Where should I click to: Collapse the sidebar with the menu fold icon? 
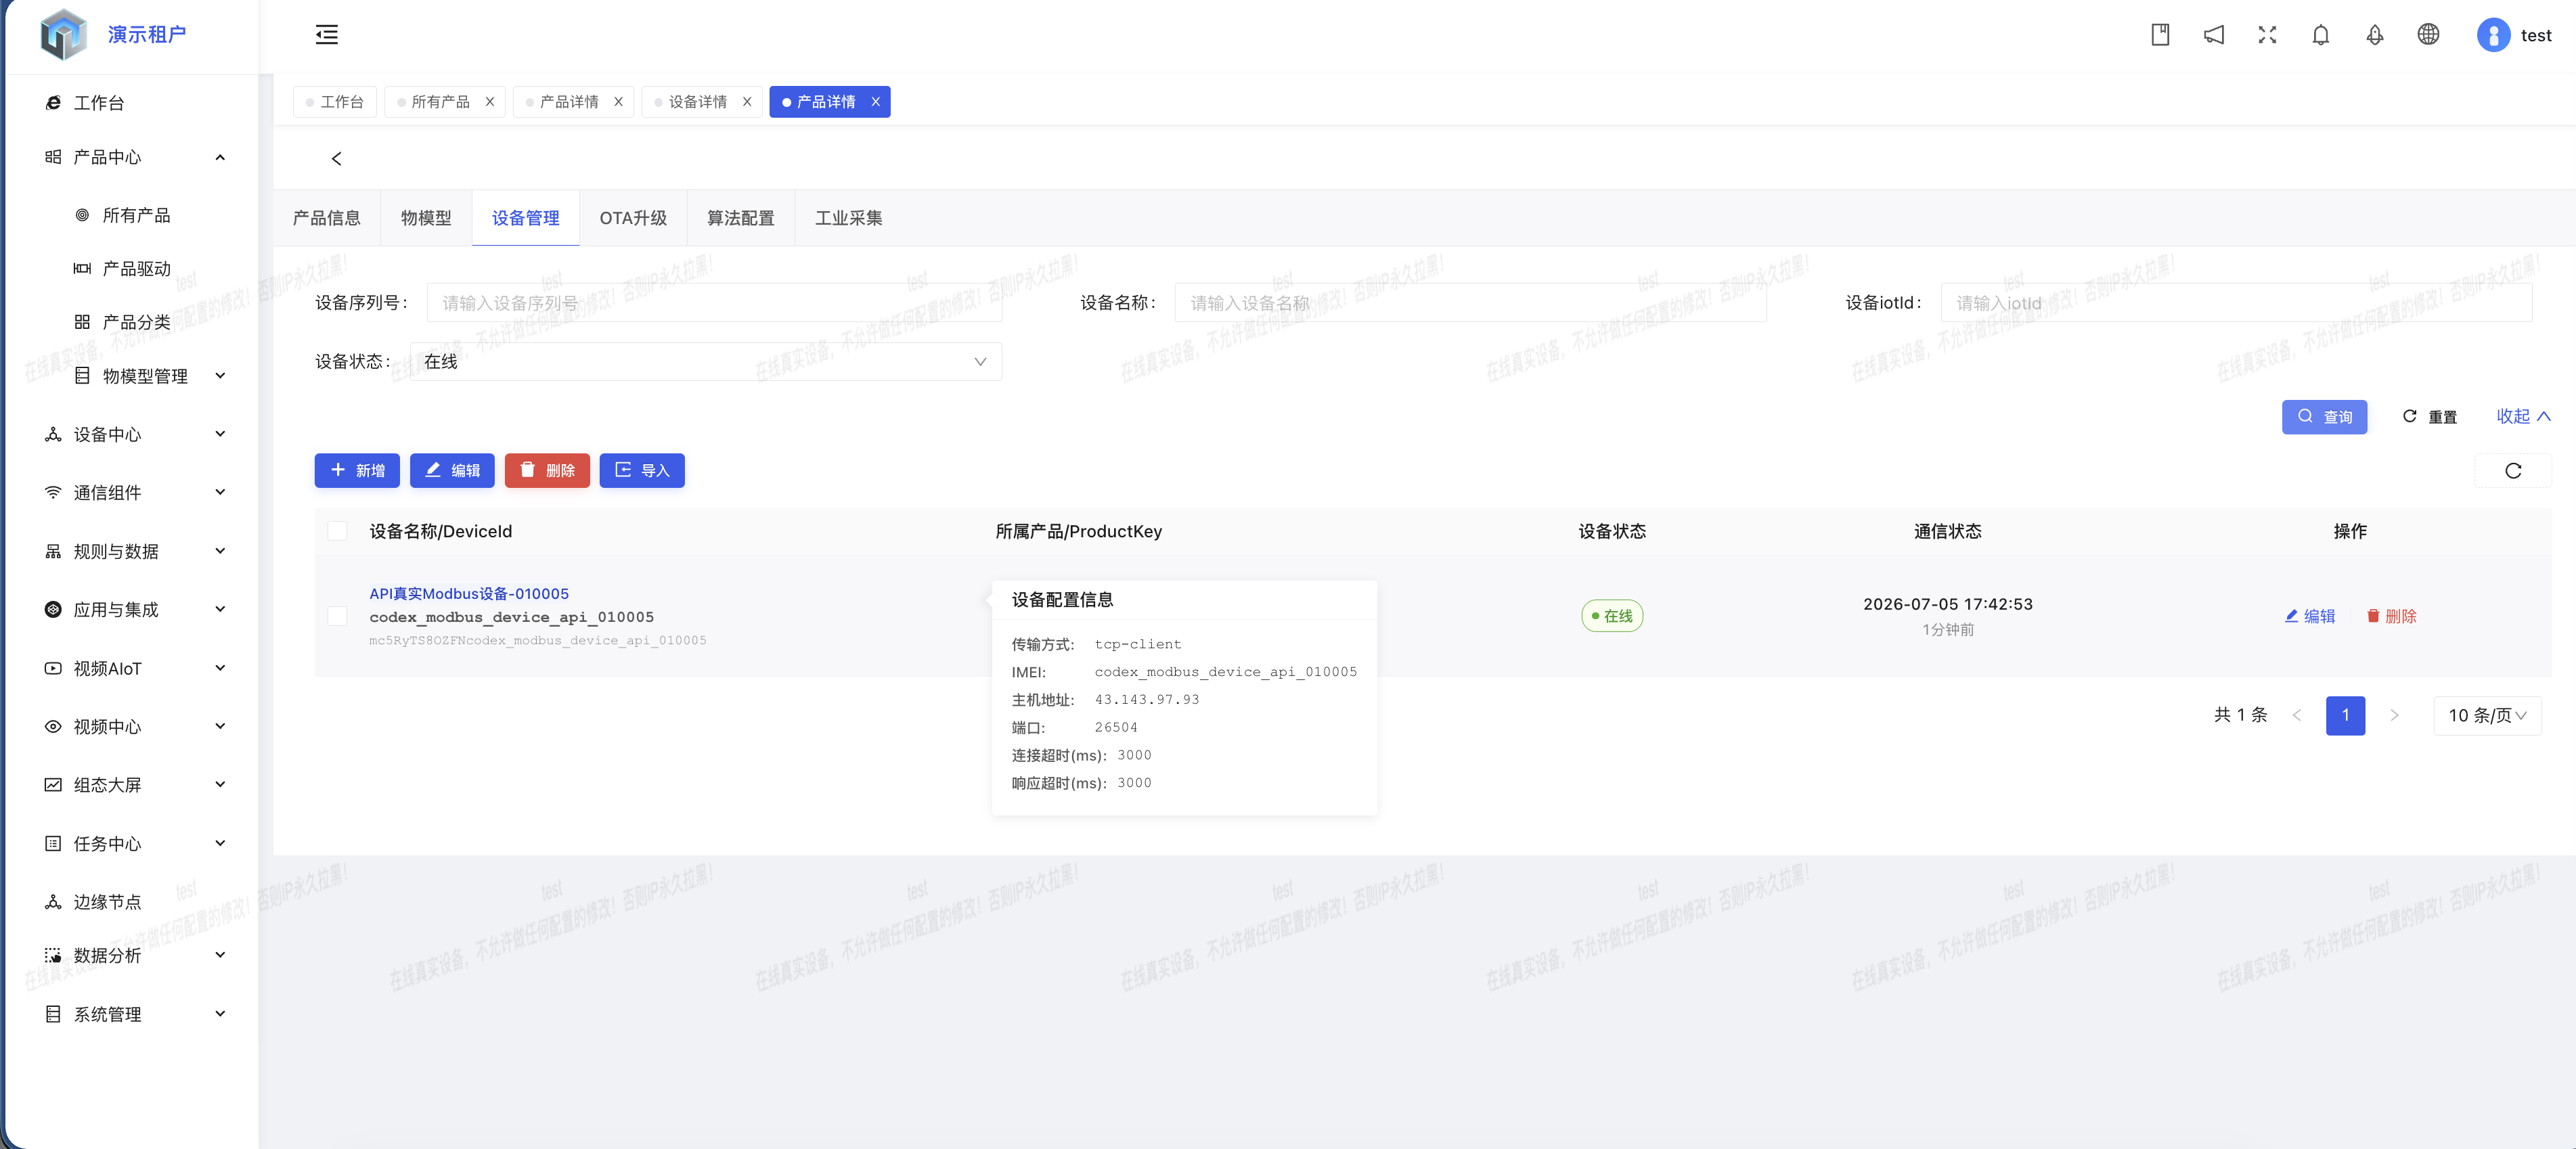click(326, 35)
